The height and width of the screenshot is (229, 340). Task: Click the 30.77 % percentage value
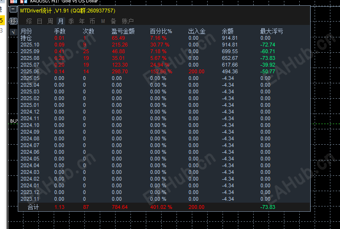160,45
